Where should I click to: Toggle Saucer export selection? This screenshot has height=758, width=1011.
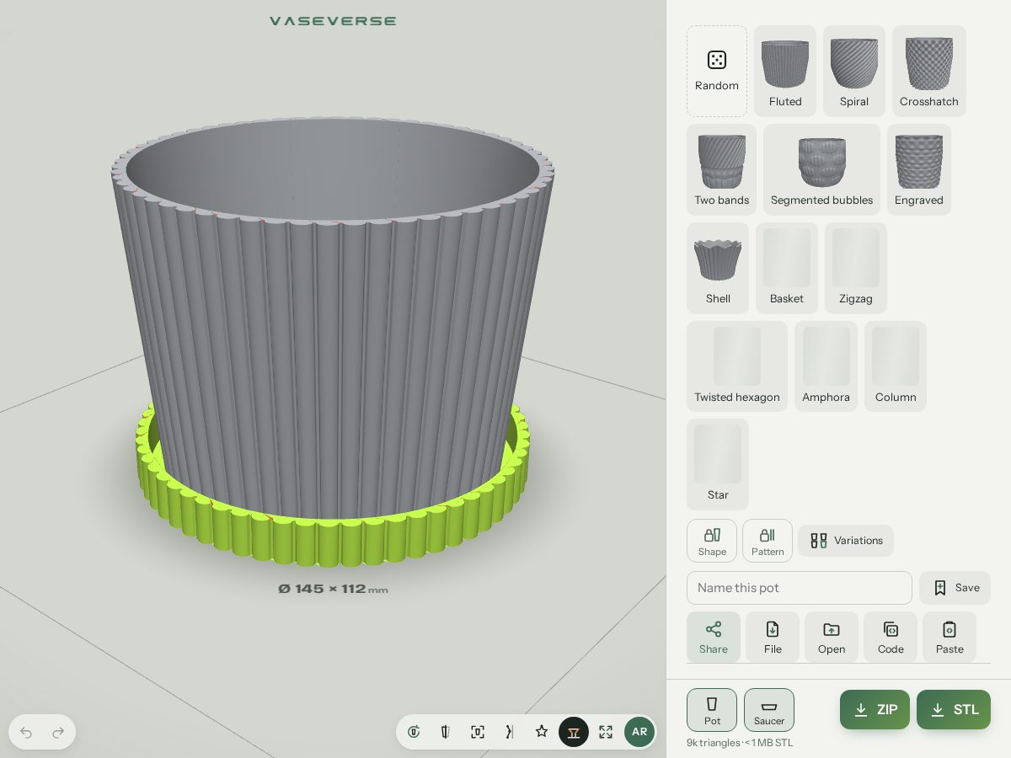tap(769, 710)
